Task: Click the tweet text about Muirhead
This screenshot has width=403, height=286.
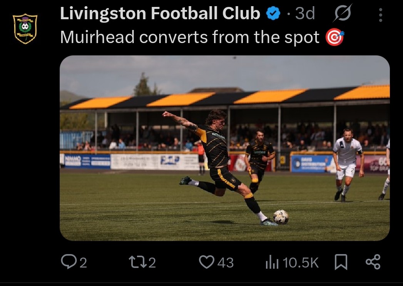Action: (x=190, y=38)
